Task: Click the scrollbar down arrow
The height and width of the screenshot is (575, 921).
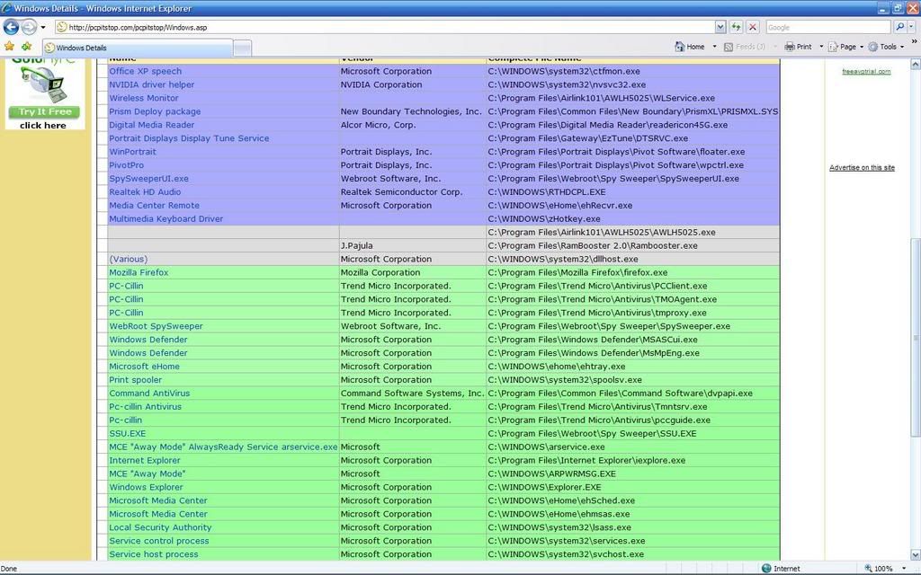Action: point(915,555)
